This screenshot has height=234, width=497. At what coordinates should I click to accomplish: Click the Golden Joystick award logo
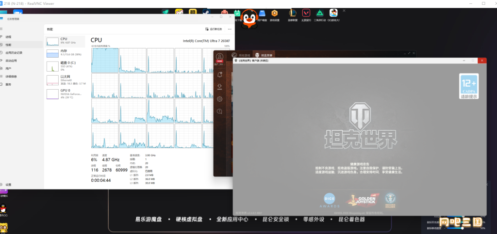(363, 200)
